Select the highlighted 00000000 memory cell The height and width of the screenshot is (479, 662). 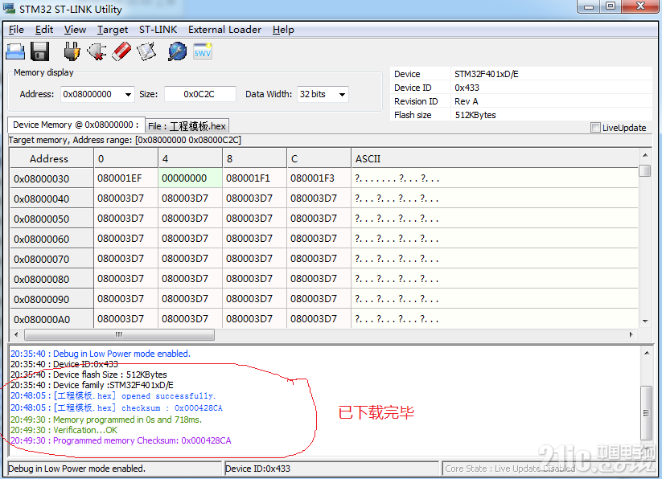[190, 178]
